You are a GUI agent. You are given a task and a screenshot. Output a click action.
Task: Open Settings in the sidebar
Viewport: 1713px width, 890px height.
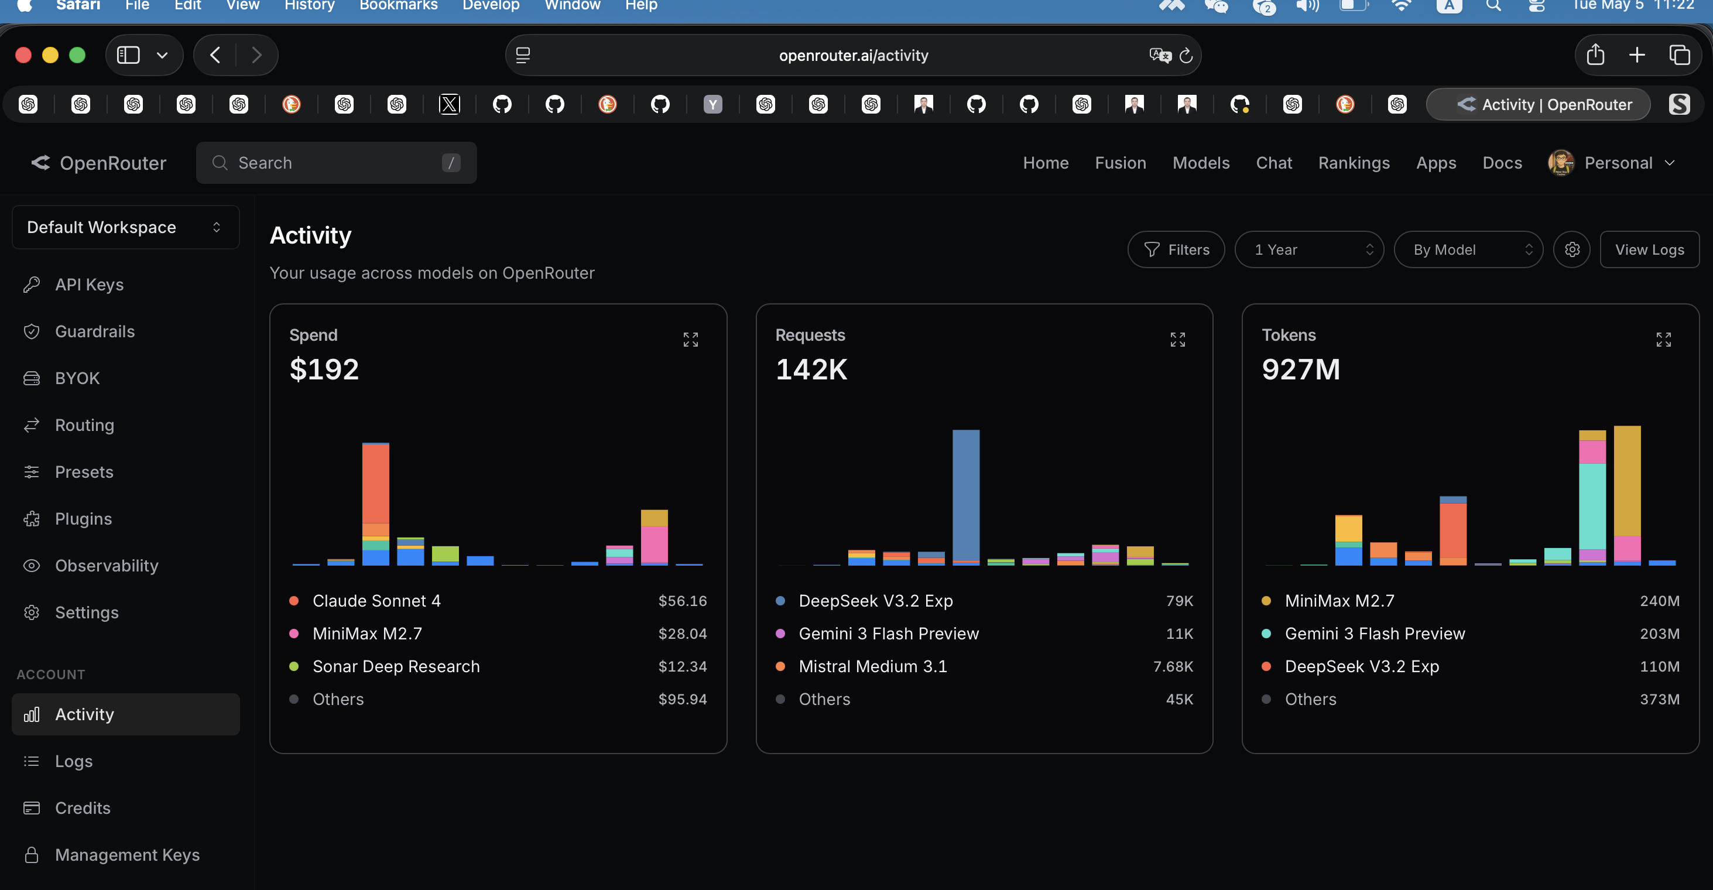126,612
